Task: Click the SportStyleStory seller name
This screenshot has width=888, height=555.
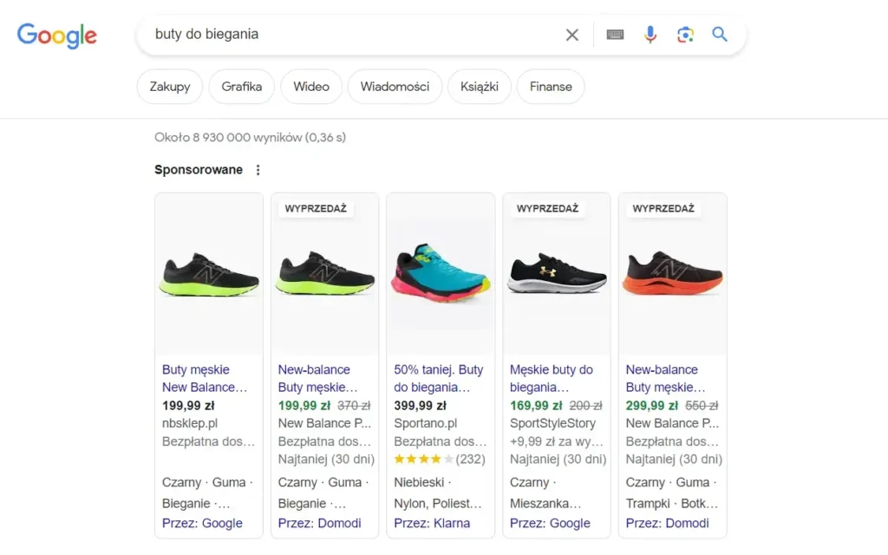Action: [x=552, y=423]
